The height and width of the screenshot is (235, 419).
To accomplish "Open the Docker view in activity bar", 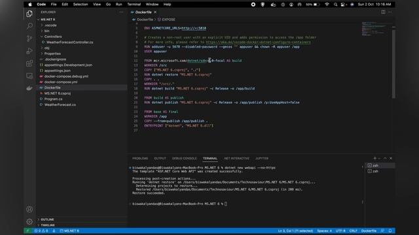I will tap(29, 88).
